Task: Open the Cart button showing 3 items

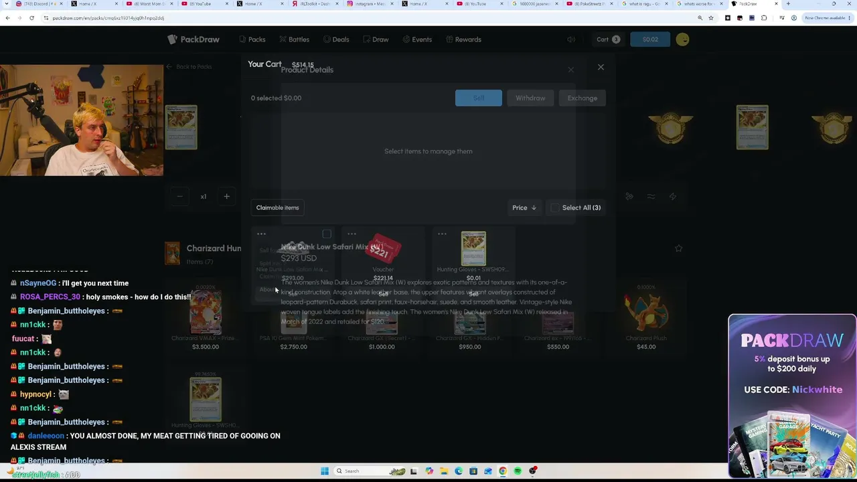Action: tap(608, 39)
